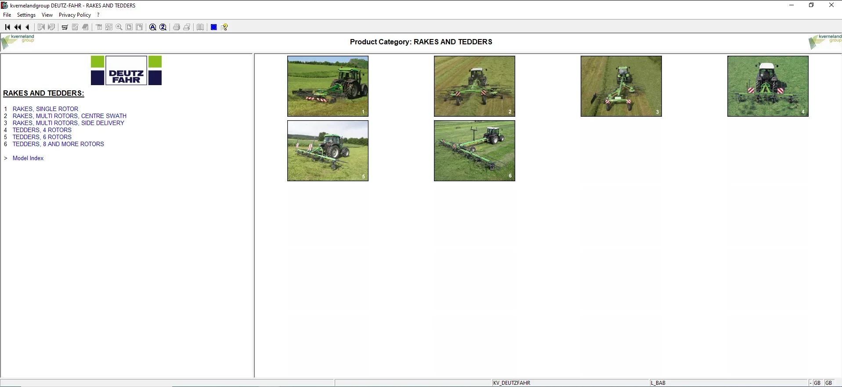Select TEDDERS, 8 AND MORE ROTORS link
The height and width of the screenshot is (387, 842).
click(x=58, y=144)
